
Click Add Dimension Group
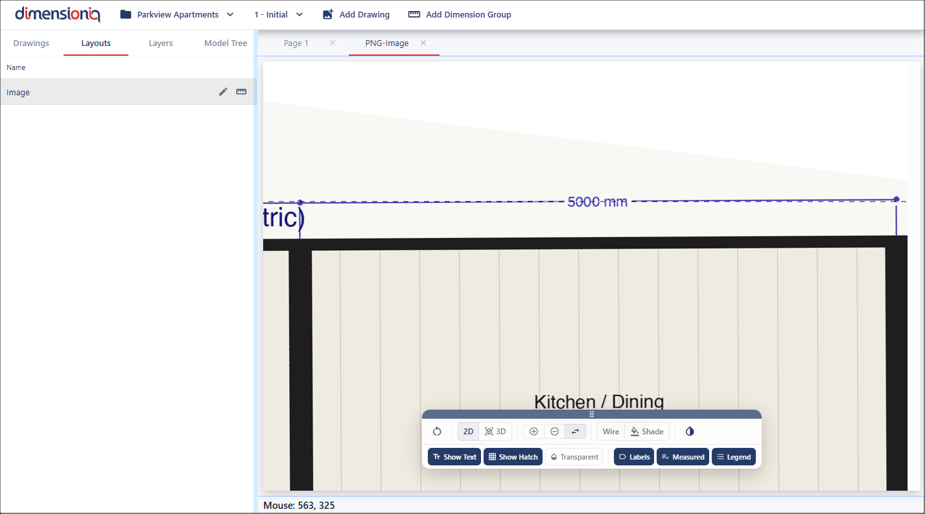point(459,14)
